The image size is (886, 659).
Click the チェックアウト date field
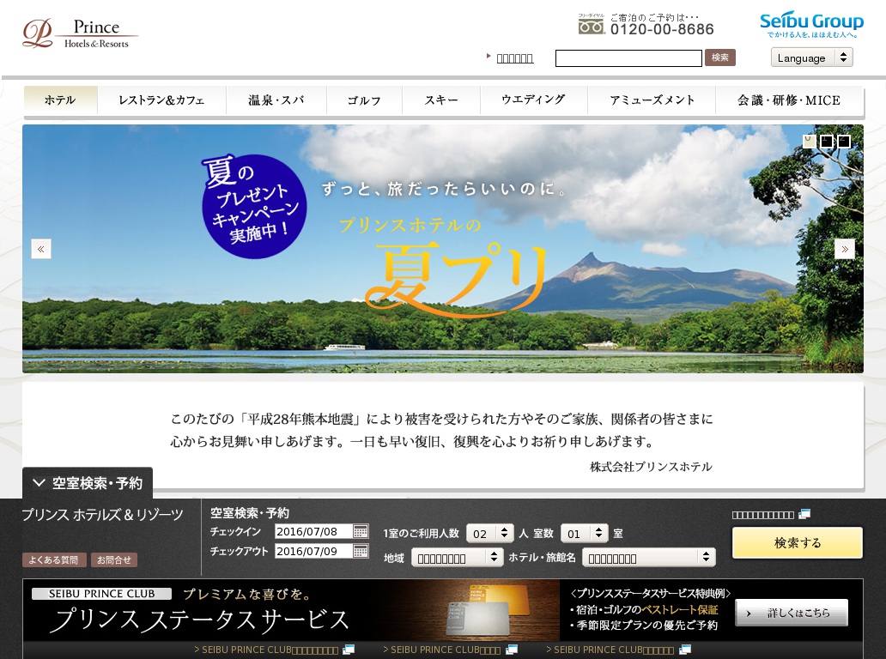tap(313, 551)
